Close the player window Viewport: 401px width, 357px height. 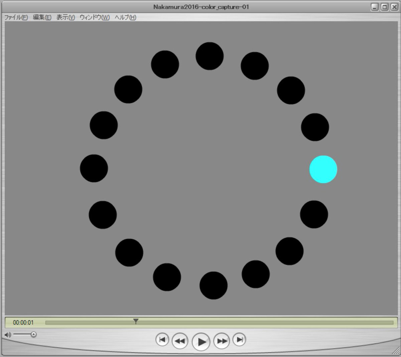pyautogui.click(x=394, y=7)
